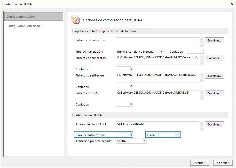Click the Clave de autorización field

click(124, 135)
